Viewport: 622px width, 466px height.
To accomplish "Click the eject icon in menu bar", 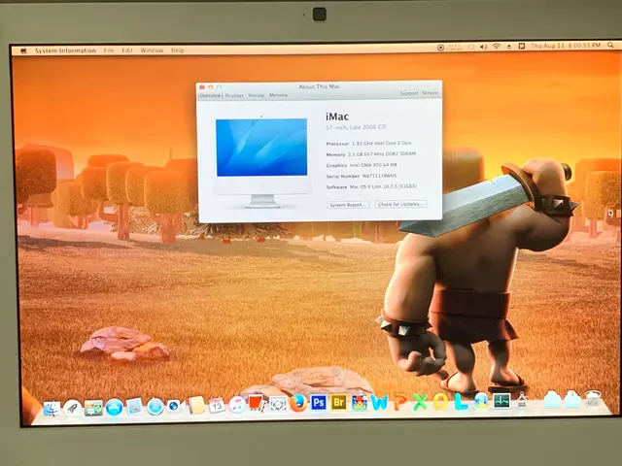I will click(509, 46).
